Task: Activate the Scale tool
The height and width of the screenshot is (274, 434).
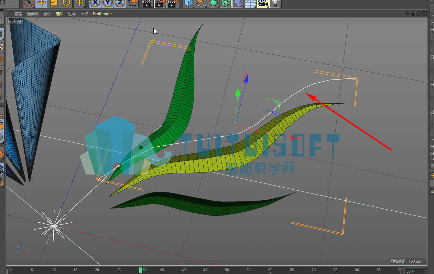Action: [54, 3]
